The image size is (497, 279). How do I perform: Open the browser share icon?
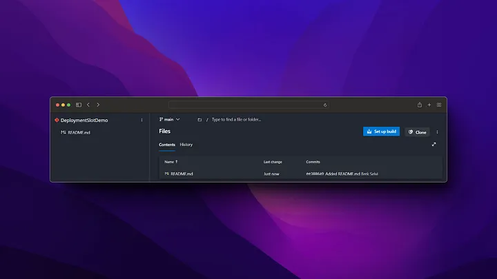420,105
